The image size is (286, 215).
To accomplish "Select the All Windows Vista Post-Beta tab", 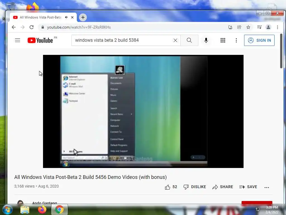I will pos(43,17).
